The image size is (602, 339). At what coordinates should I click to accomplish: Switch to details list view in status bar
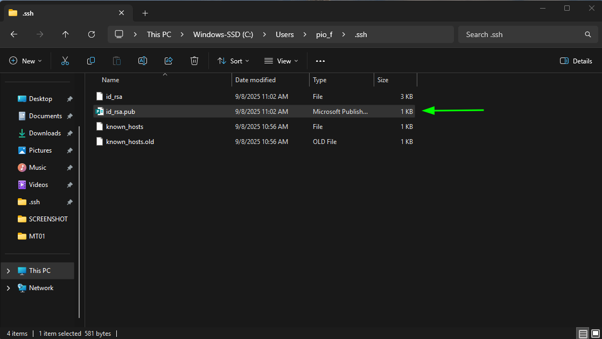coord(583,334)
